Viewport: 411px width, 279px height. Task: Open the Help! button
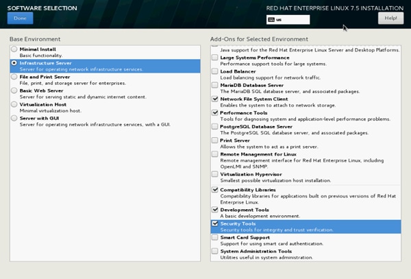coord(390,18)
